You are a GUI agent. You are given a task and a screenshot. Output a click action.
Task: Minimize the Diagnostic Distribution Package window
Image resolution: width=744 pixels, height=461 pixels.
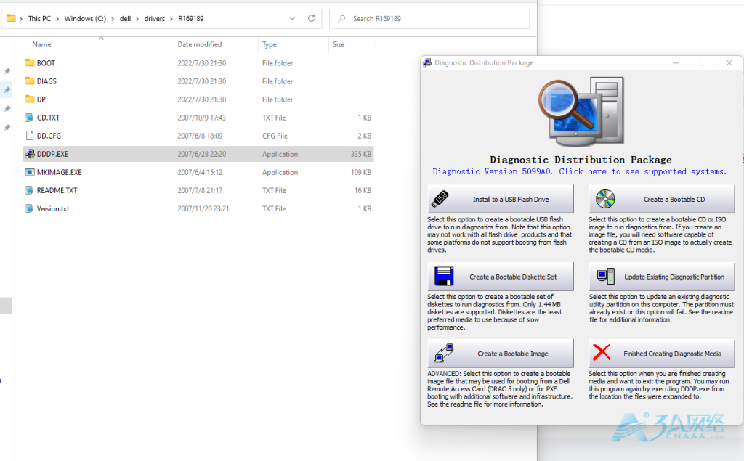pos(676,62)
